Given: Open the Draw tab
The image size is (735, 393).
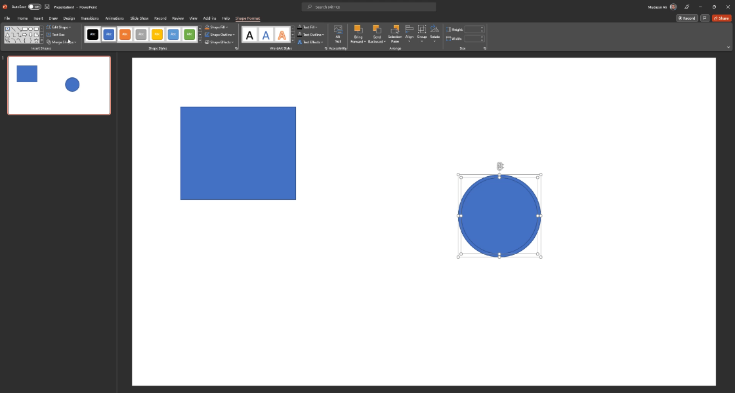Looking at the screenshot, I should 53,18.
